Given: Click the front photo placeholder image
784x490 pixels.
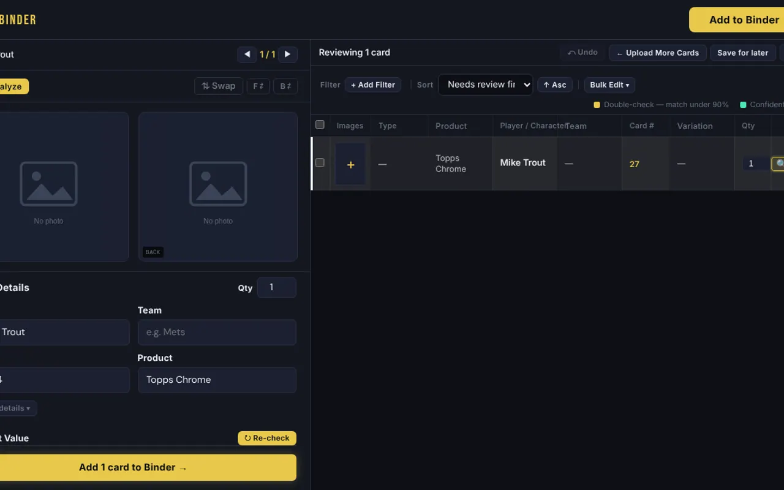Looking at the screenshot, I should coord(49,186).
